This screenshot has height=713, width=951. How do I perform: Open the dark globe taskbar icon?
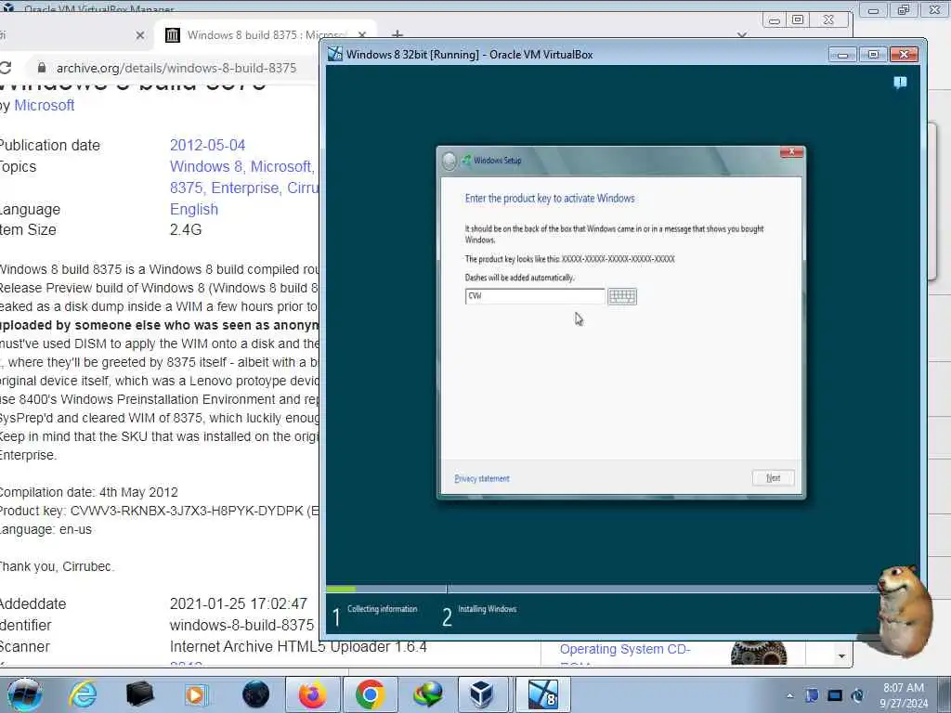click(x=255, y=694)
